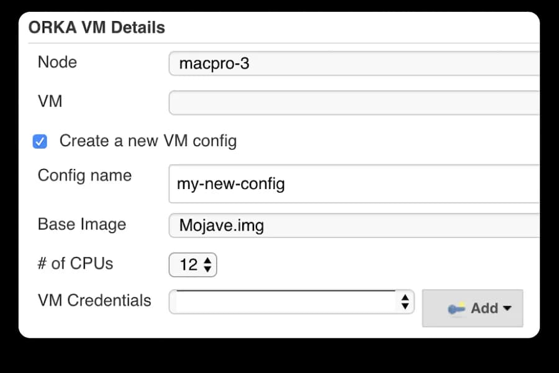Viewport: 559px width, 373px height.
Task: Toggle the Create a new VM config checkbox
Action: pyautogui.click(x=40, y=142)
